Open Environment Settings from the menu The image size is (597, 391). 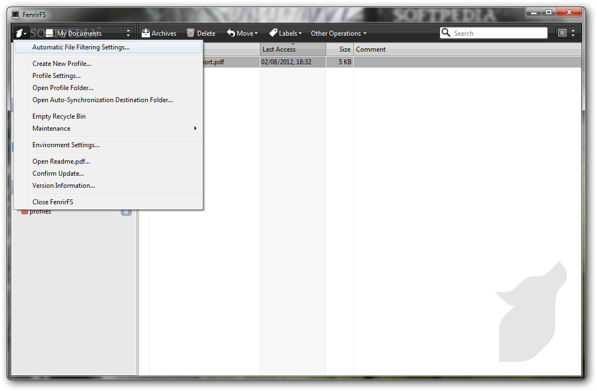(108, 145)
